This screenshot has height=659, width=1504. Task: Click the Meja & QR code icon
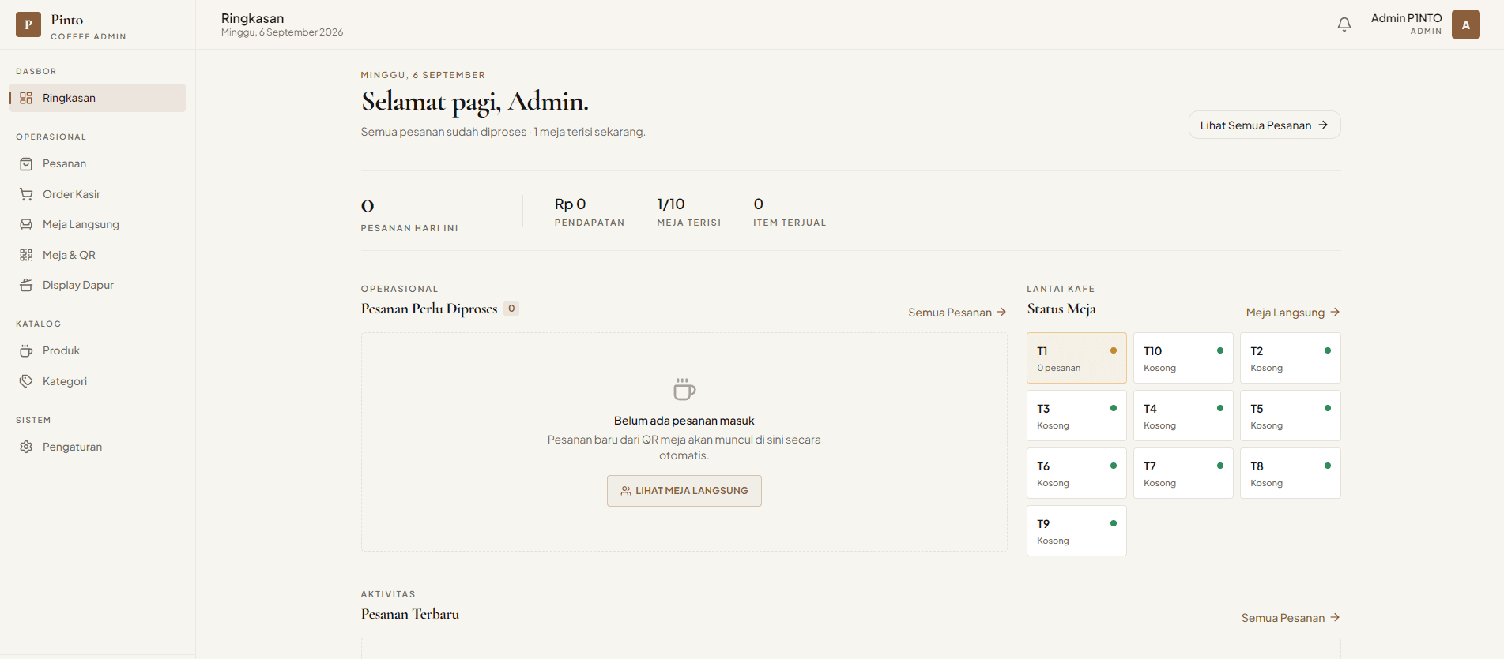pos(26,255)
